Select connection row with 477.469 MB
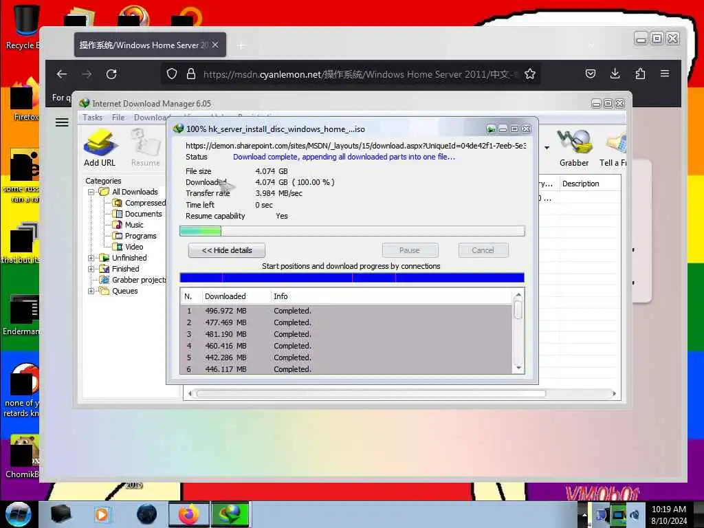The image size is (704, 528). tap(346, 322)
